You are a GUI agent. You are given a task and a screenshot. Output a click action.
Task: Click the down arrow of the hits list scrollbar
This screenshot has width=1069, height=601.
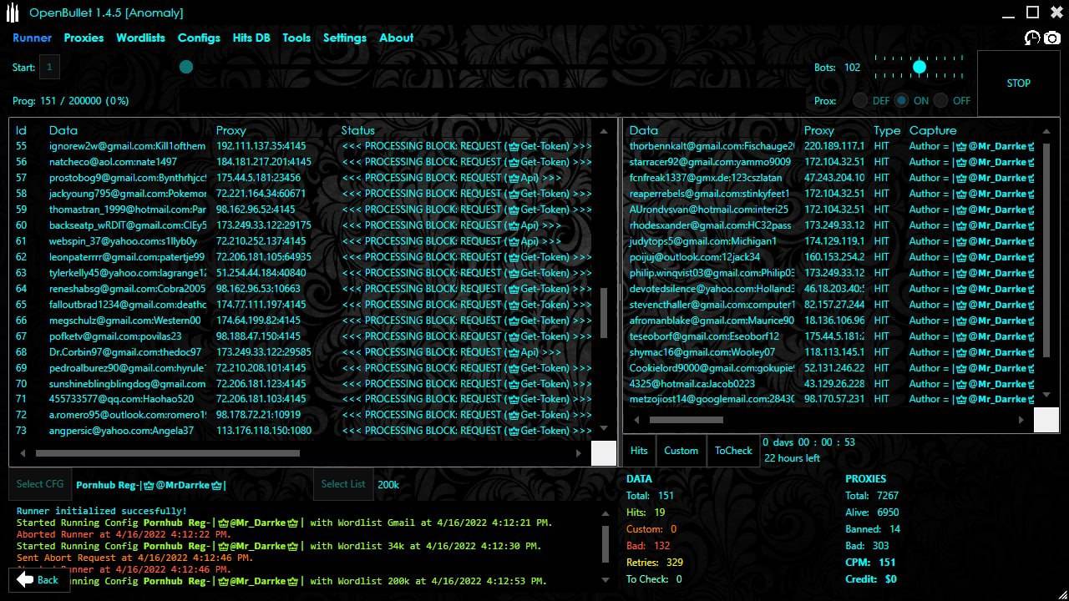click(x=1046, y=395)
